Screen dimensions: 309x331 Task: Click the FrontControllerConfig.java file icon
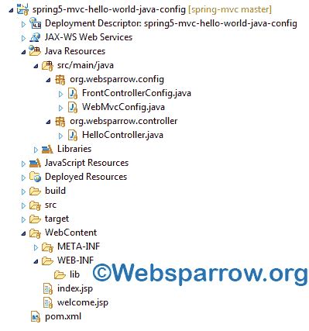(73, 94)
